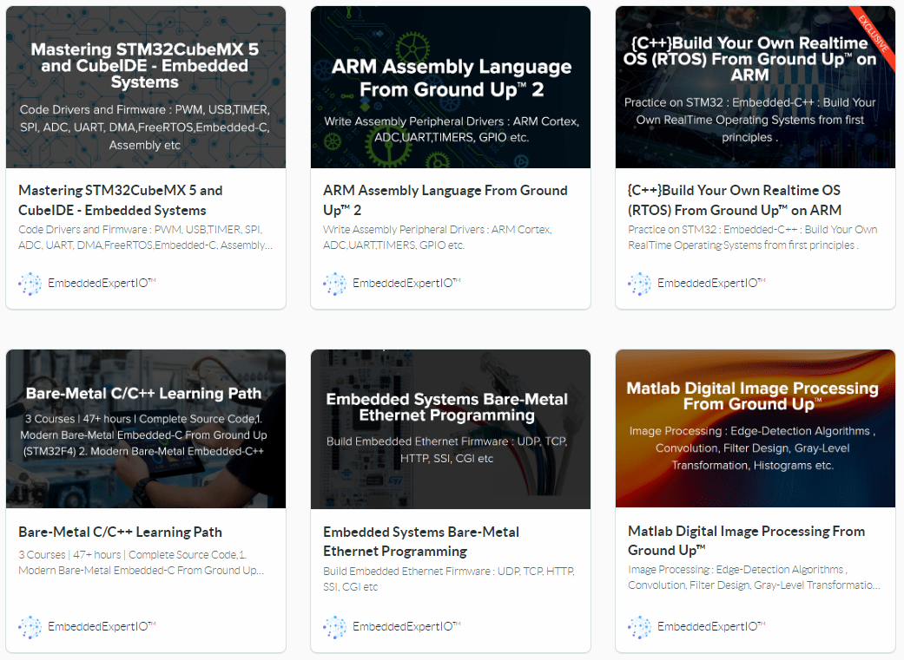Open the ARM Assembly Language banner image
This screenshot has height=660, width=904.
point(451,87)
